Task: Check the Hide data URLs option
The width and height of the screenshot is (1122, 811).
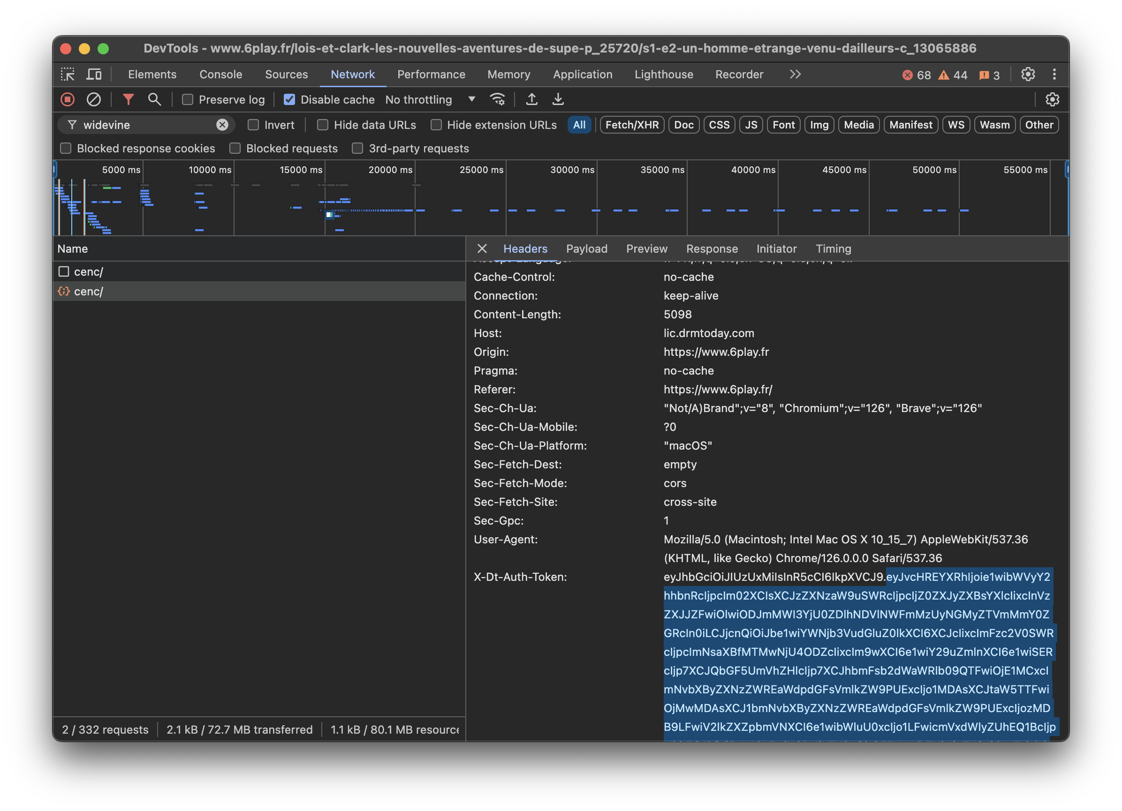Action: (323, 125)
